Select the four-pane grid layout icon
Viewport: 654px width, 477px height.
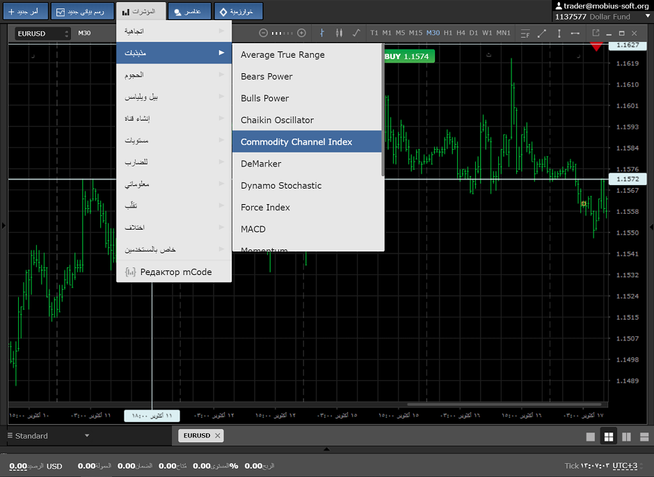[609, 437]
